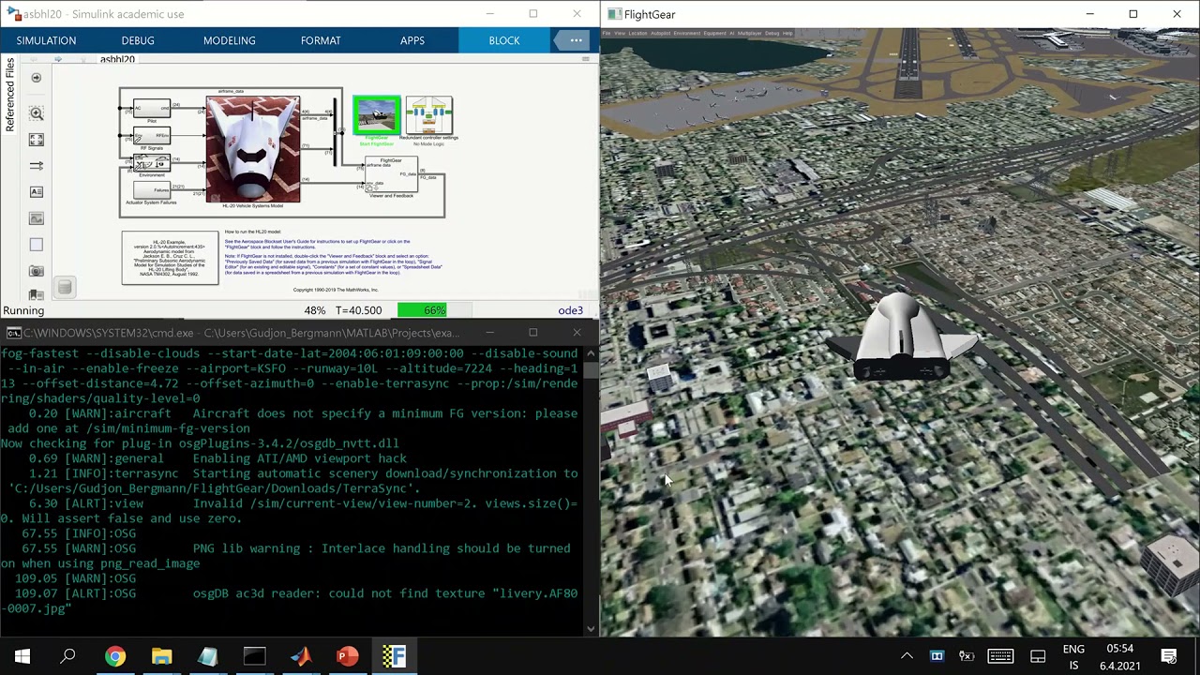1200x675 pixels.
Task: Select the Redundant controller settings block
Action: (429, 115)
